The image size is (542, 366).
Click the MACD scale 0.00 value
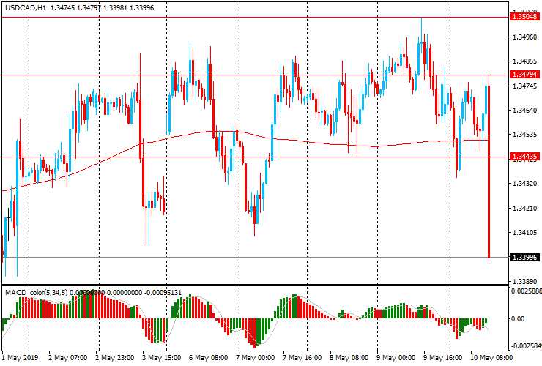tap(517, 318)
